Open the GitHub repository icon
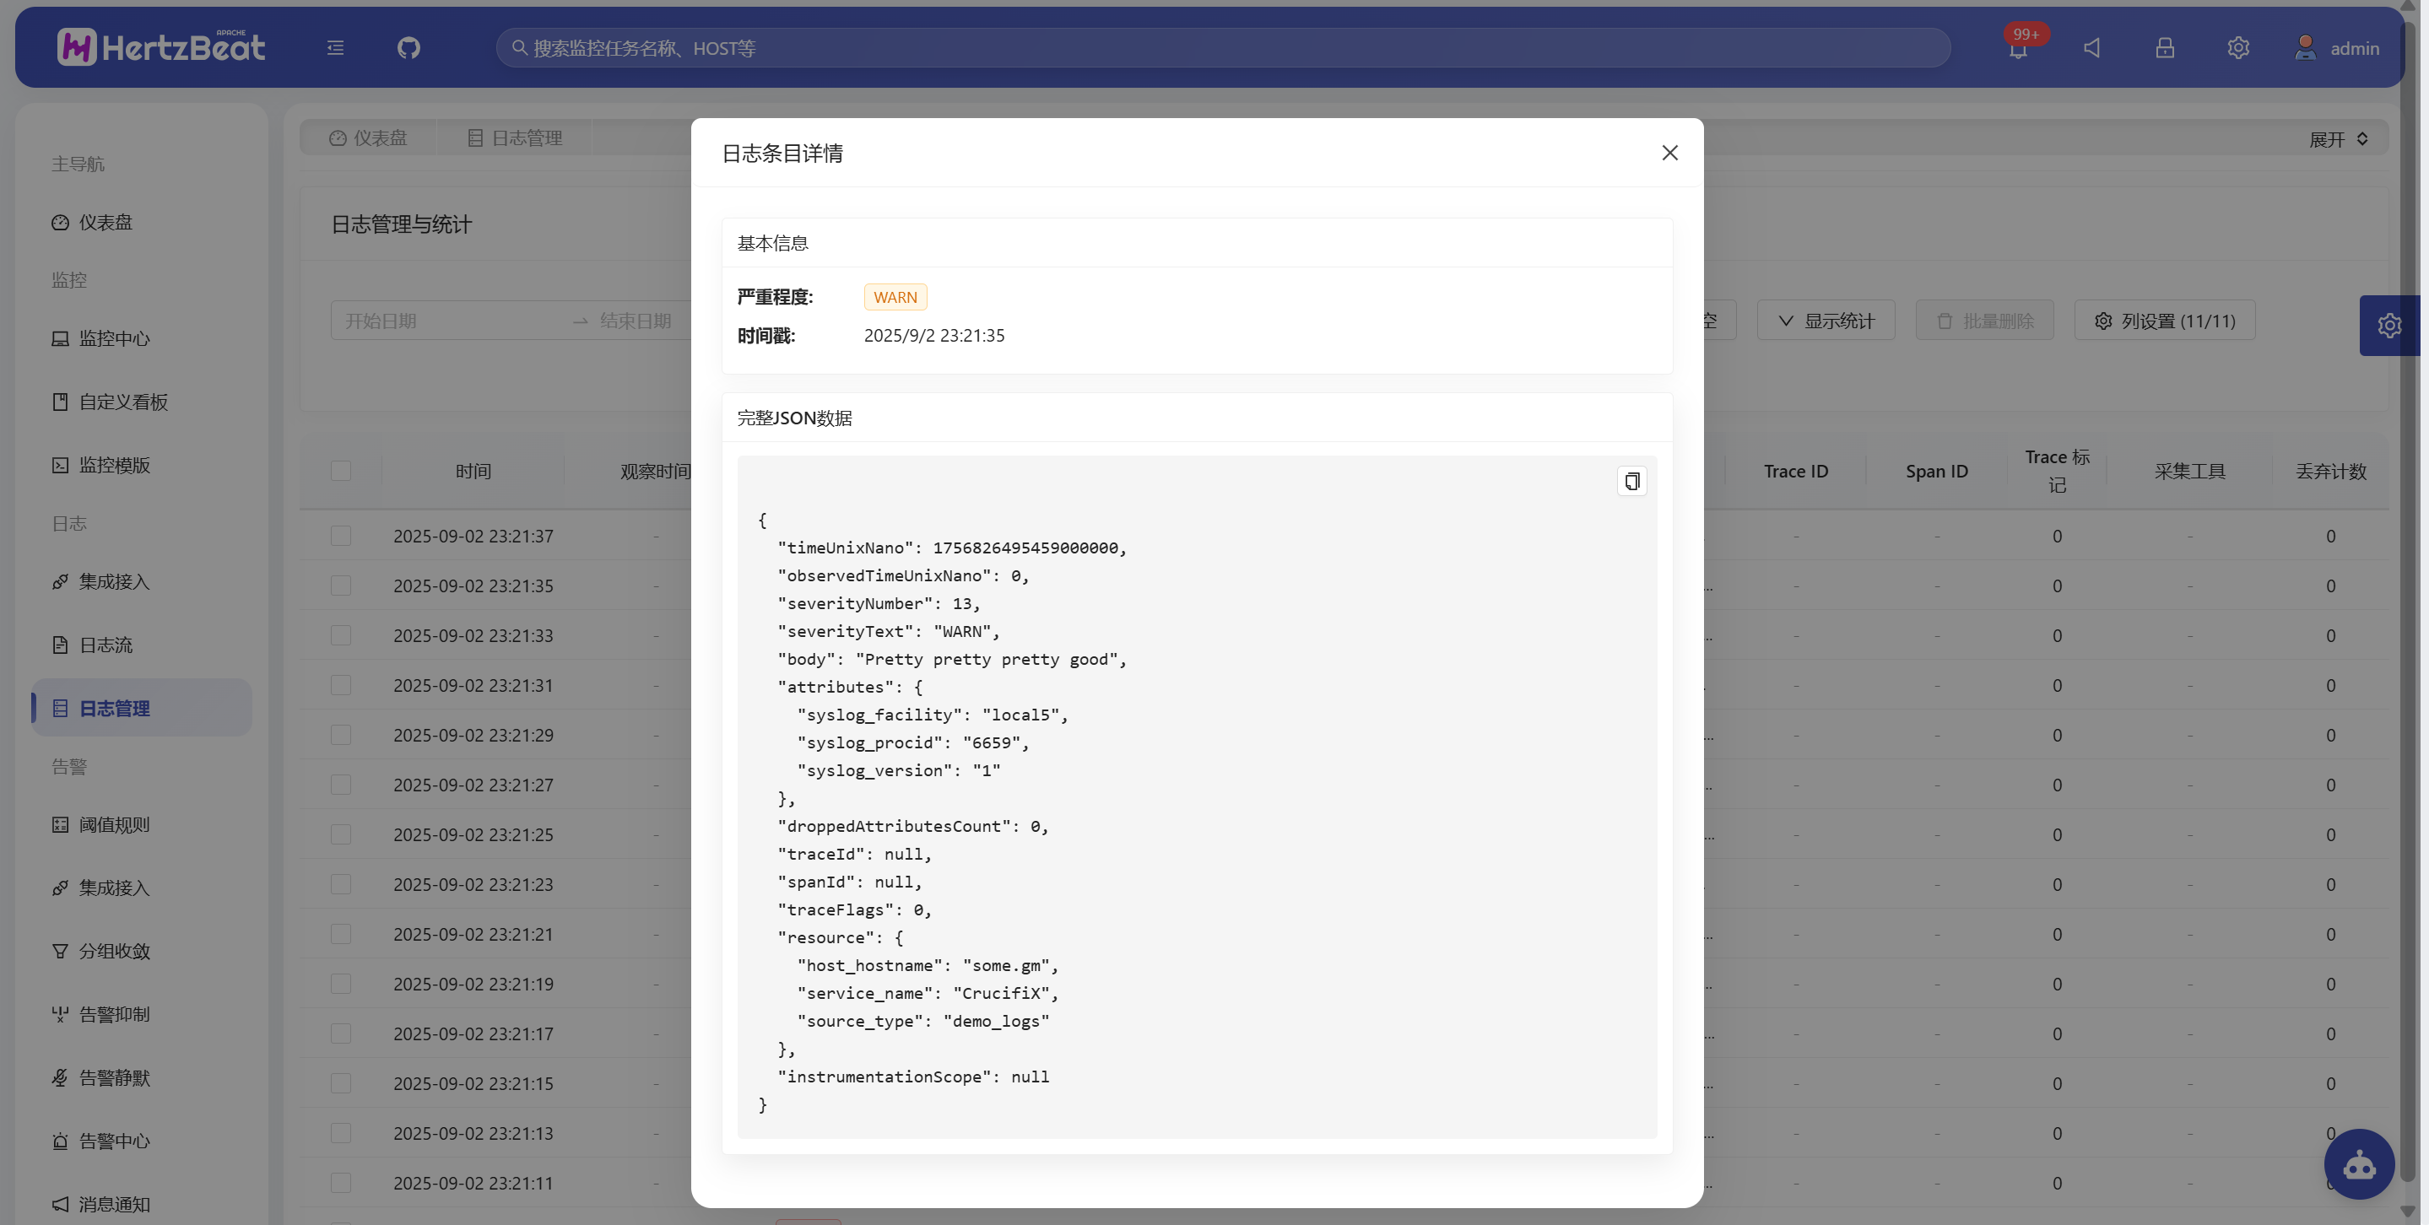 point(409,48)
